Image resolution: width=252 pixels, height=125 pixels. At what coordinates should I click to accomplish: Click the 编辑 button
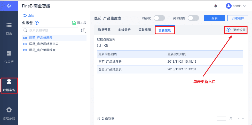pos(214,18)
